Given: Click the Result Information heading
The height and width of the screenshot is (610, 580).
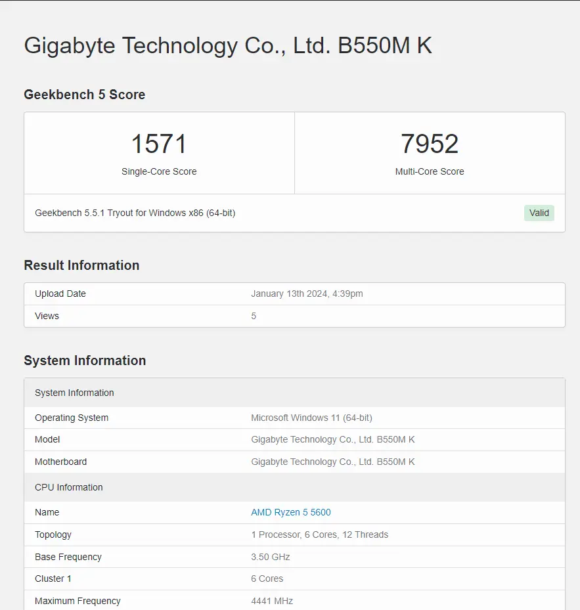Looking at the screenshot, I should pos(81,265).
